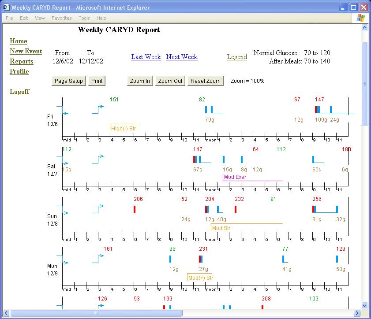Open the Legend link
This screenshot has height=319, width=371.
(x=237, y=57)
